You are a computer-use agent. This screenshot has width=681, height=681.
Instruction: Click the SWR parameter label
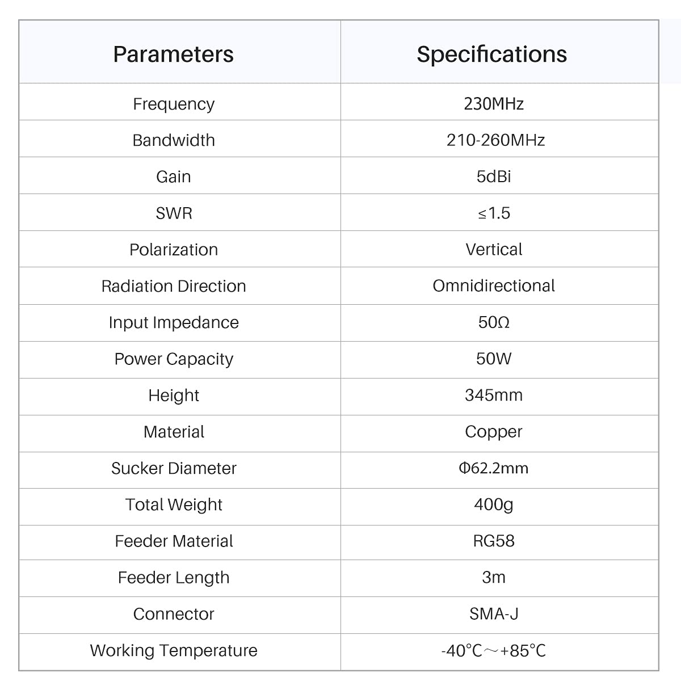coord(174,213)
